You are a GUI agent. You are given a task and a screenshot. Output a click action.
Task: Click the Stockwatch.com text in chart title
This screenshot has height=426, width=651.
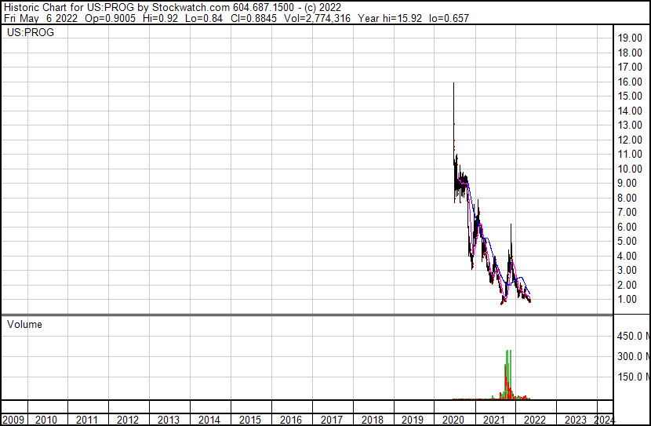(x=191, y=8)
